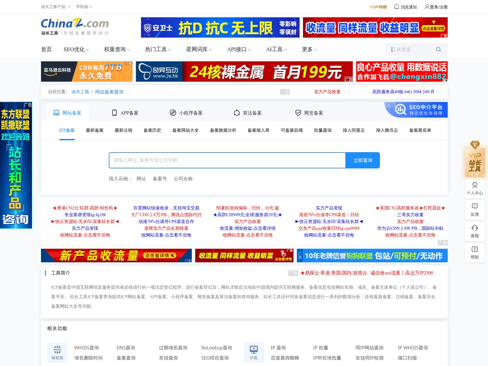
Task: Focus the 网址/备案号 query input field
Action: coord(227,160)
